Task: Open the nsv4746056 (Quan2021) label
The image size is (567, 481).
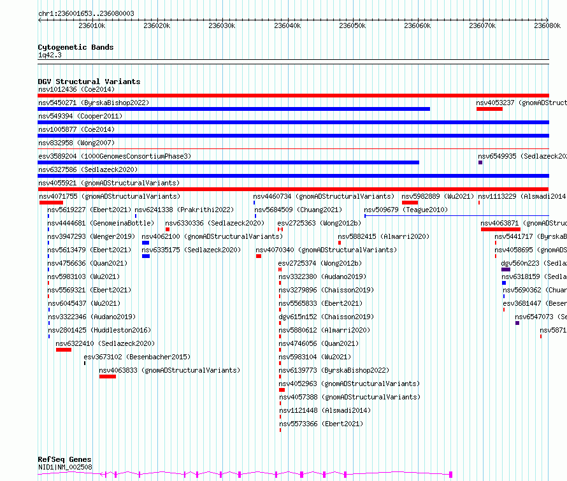Action: 319,343
